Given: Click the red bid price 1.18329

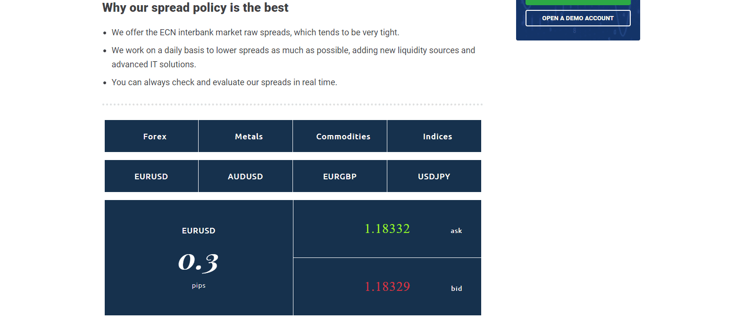Looking at the screenshot, I should [x=387, y=286].
